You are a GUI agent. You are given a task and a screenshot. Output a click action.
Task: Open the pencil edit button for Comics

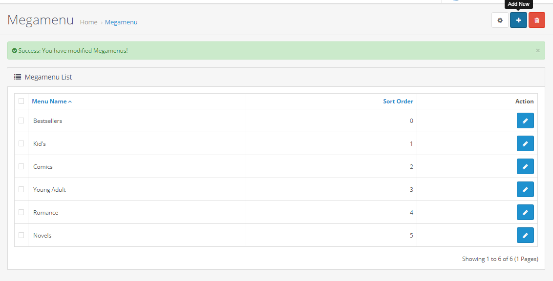coord(525,166)
